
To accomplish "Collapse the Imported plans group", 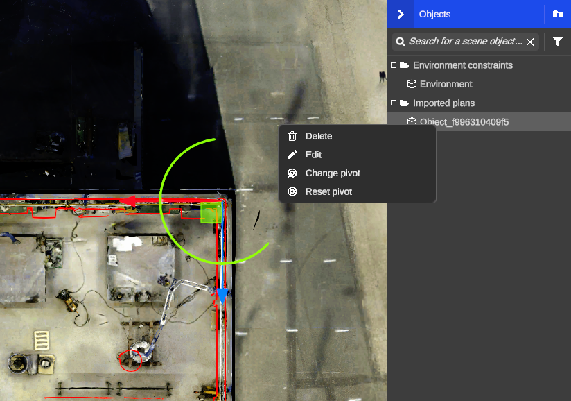I will [x=394, y=103].
